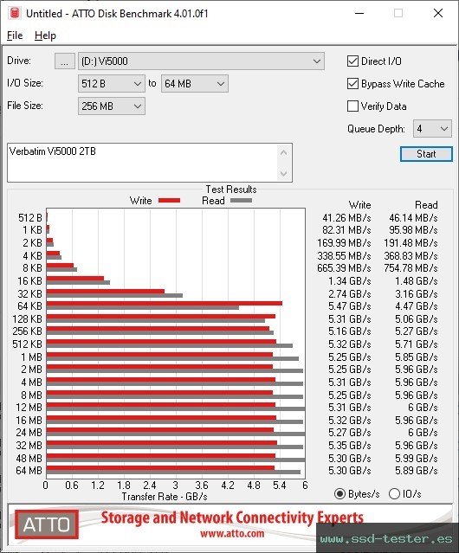Click the 1 KB read value 95.98 MB/s
The image size is (459, 553).
(x=413, y=230)
